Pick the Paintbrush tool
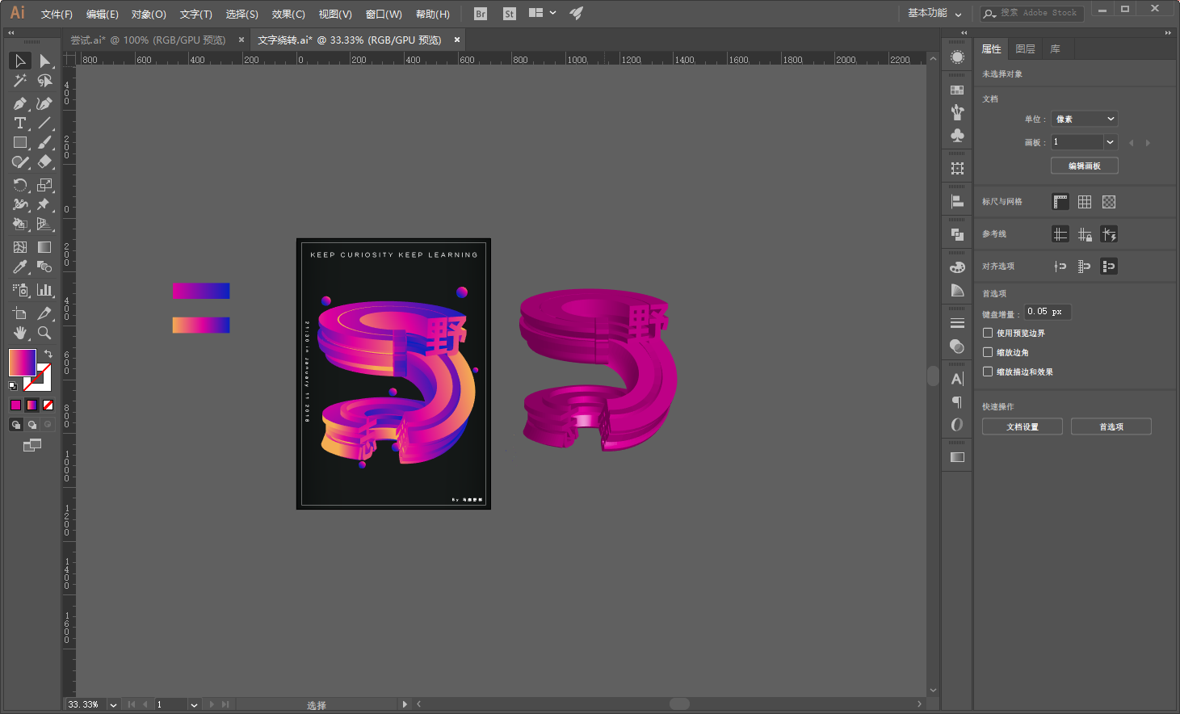The height and width of the screenshot is (714, 1180). [x=44, y=142]
